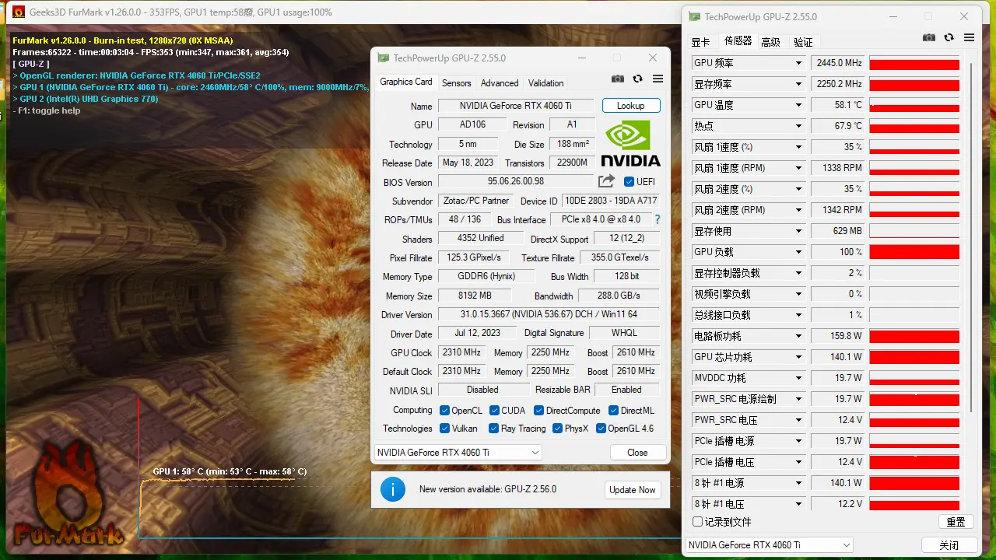Click the 2445.0 MHz GPU frequency value
This screenshot has height=560, width=996.
pyautogui.click(x=838, y=63)
